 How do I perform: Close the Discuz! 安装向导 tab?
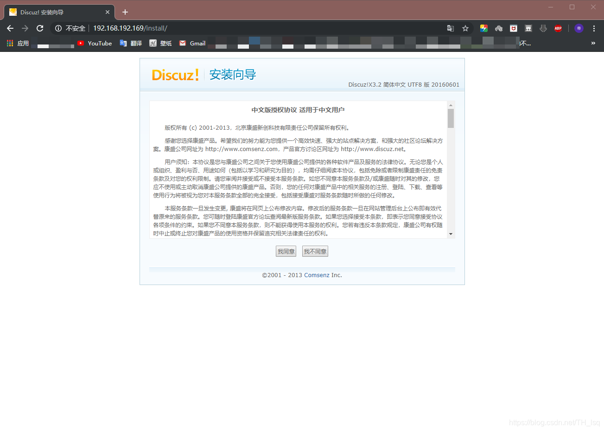click(x=108, y=12)
